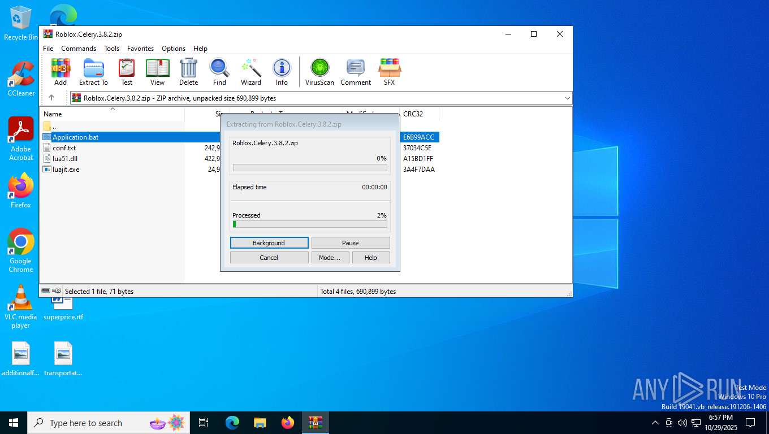This screenshot has height=434, width=769.
Task: Click the Delete trash icon
Action: tap(189, 72)
